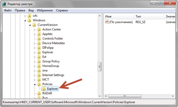This screenshot has width=178, height=107.
Task: Click the HomeGroup folder icon
Action: (39, 66)
